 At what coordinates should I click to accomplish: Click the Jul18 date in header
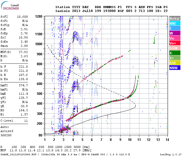pos(88,11)
